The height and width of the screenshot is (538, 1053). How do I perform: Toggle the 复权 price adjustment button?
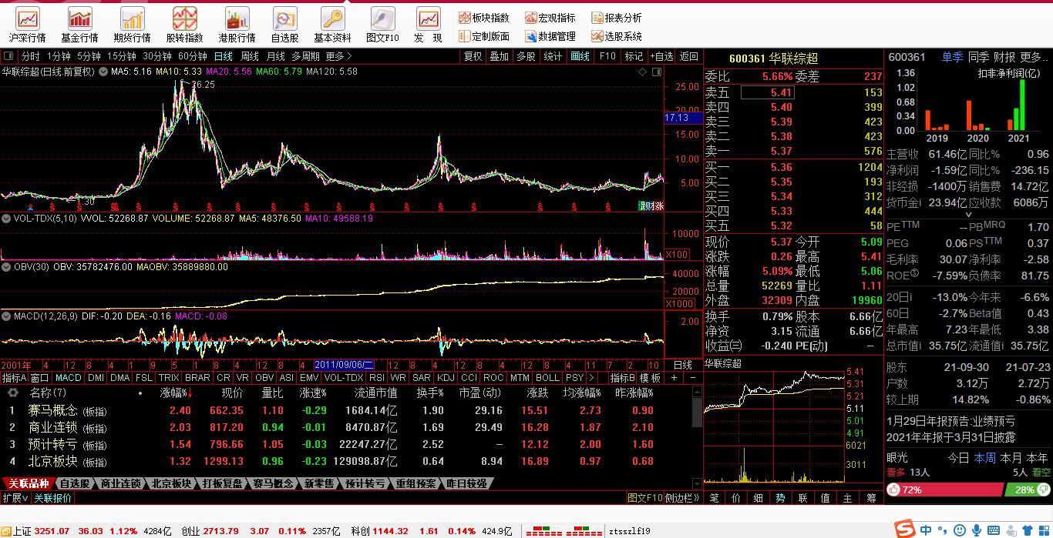(x=473, y=56)
